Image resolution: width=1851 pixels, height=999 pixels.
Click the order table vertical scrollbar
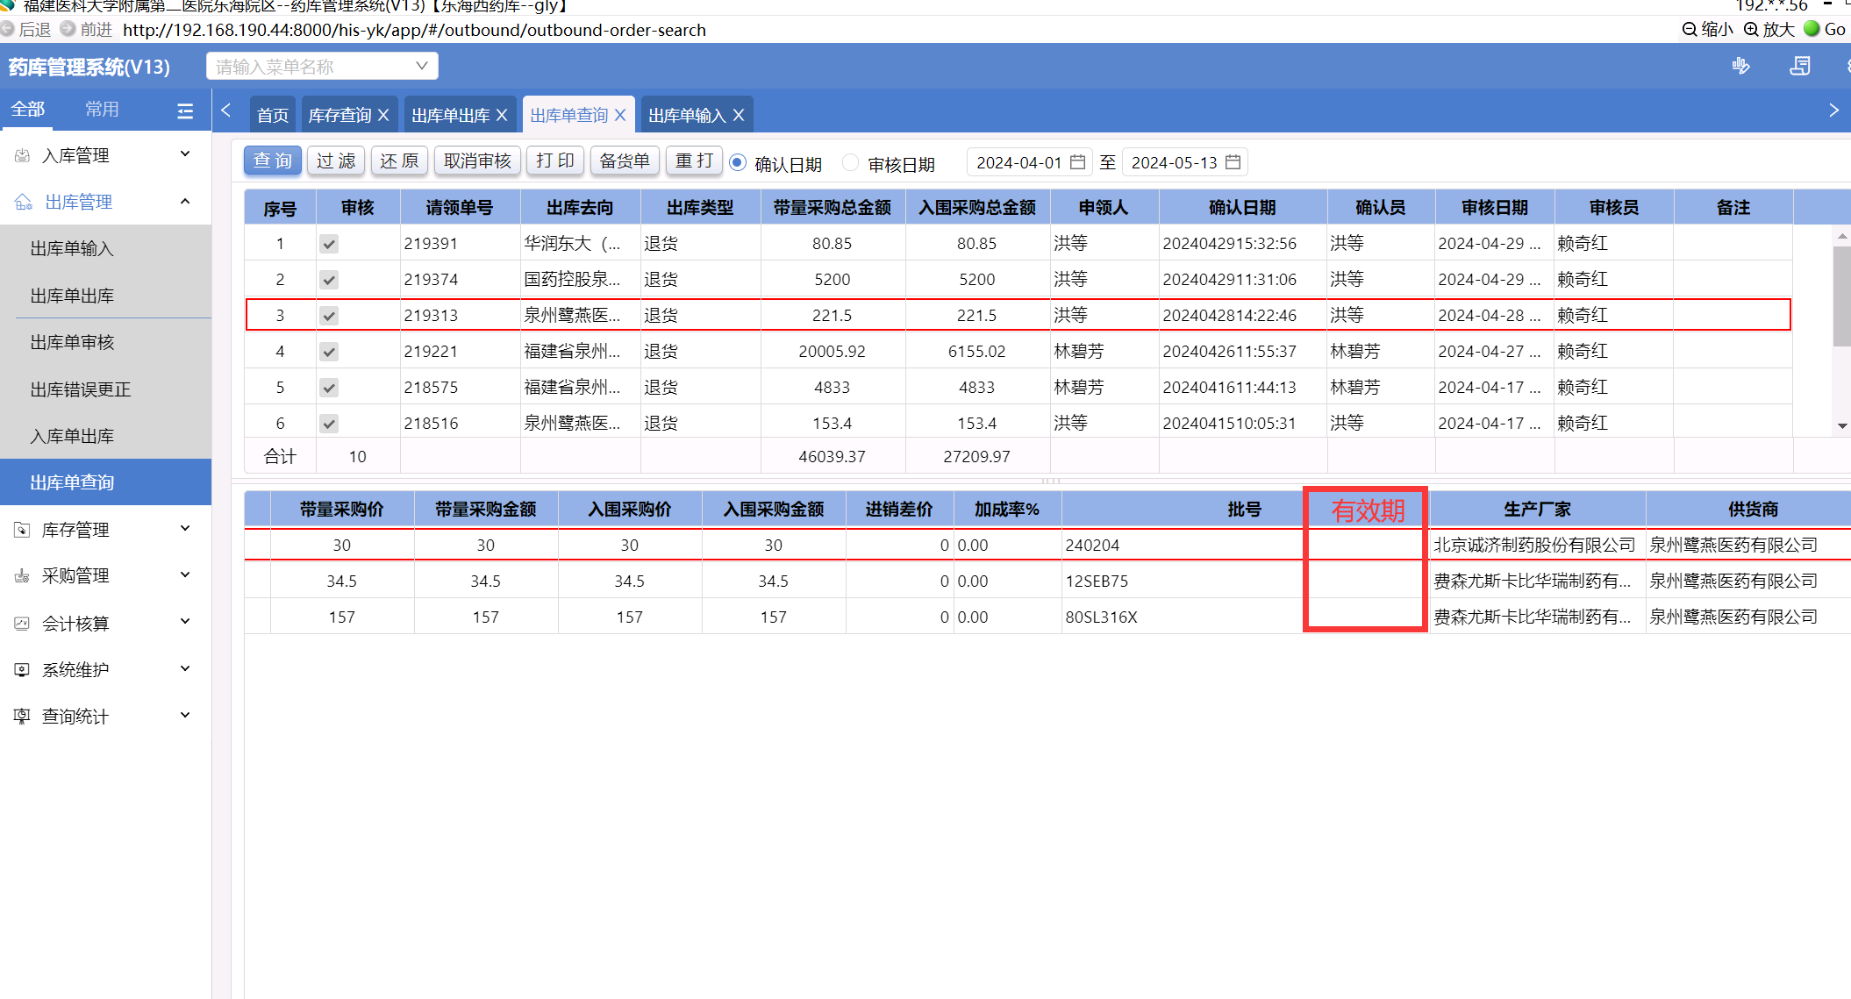pyautogui.click(x=1841, y=298)
